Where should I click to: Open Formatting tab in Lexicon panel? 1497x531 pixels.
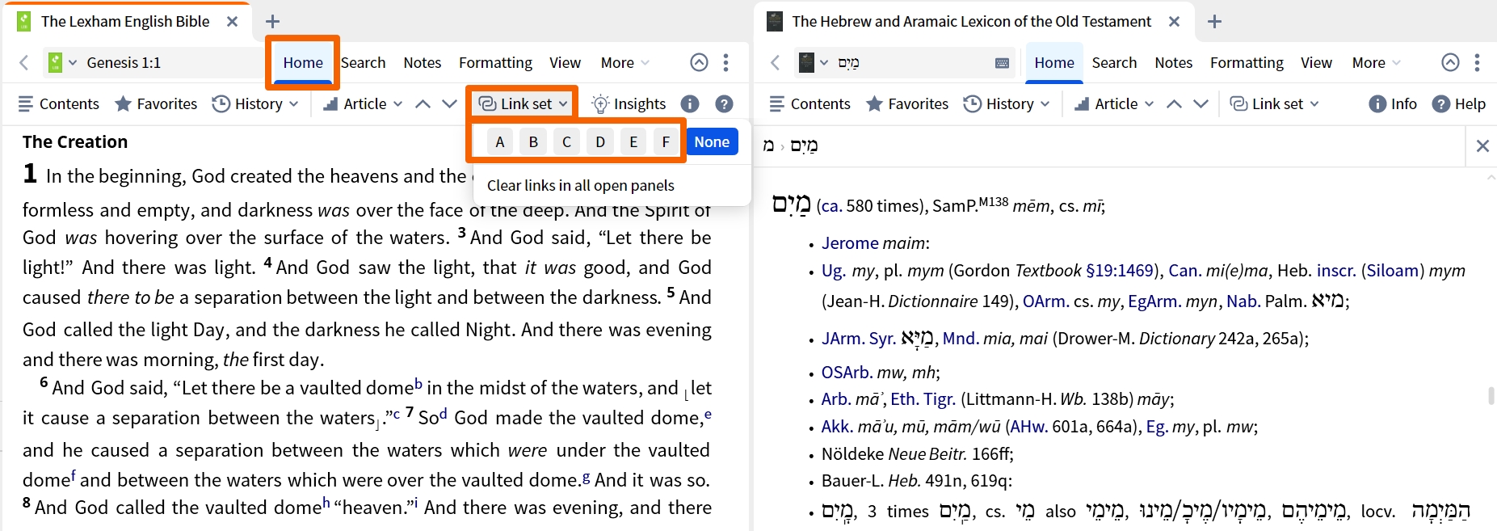click(1247, 62)
